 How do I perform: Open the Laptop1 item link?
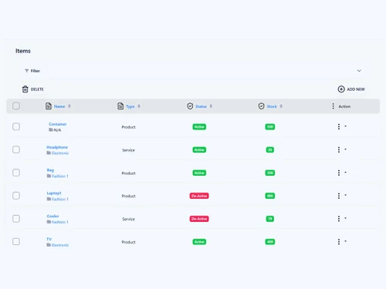[x=54, y=193]
